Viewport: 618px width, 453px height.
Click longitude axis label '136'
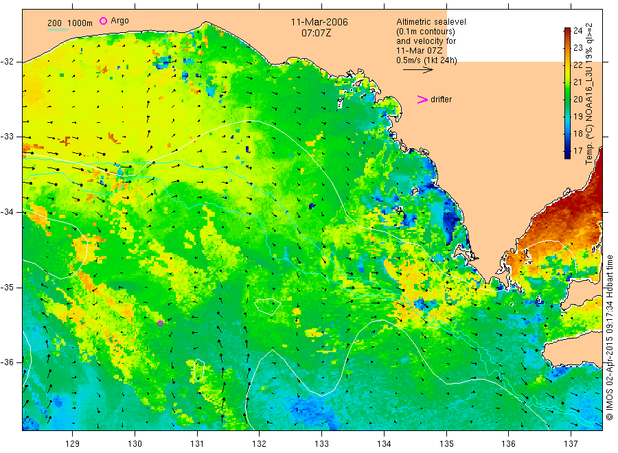[508, 444]
